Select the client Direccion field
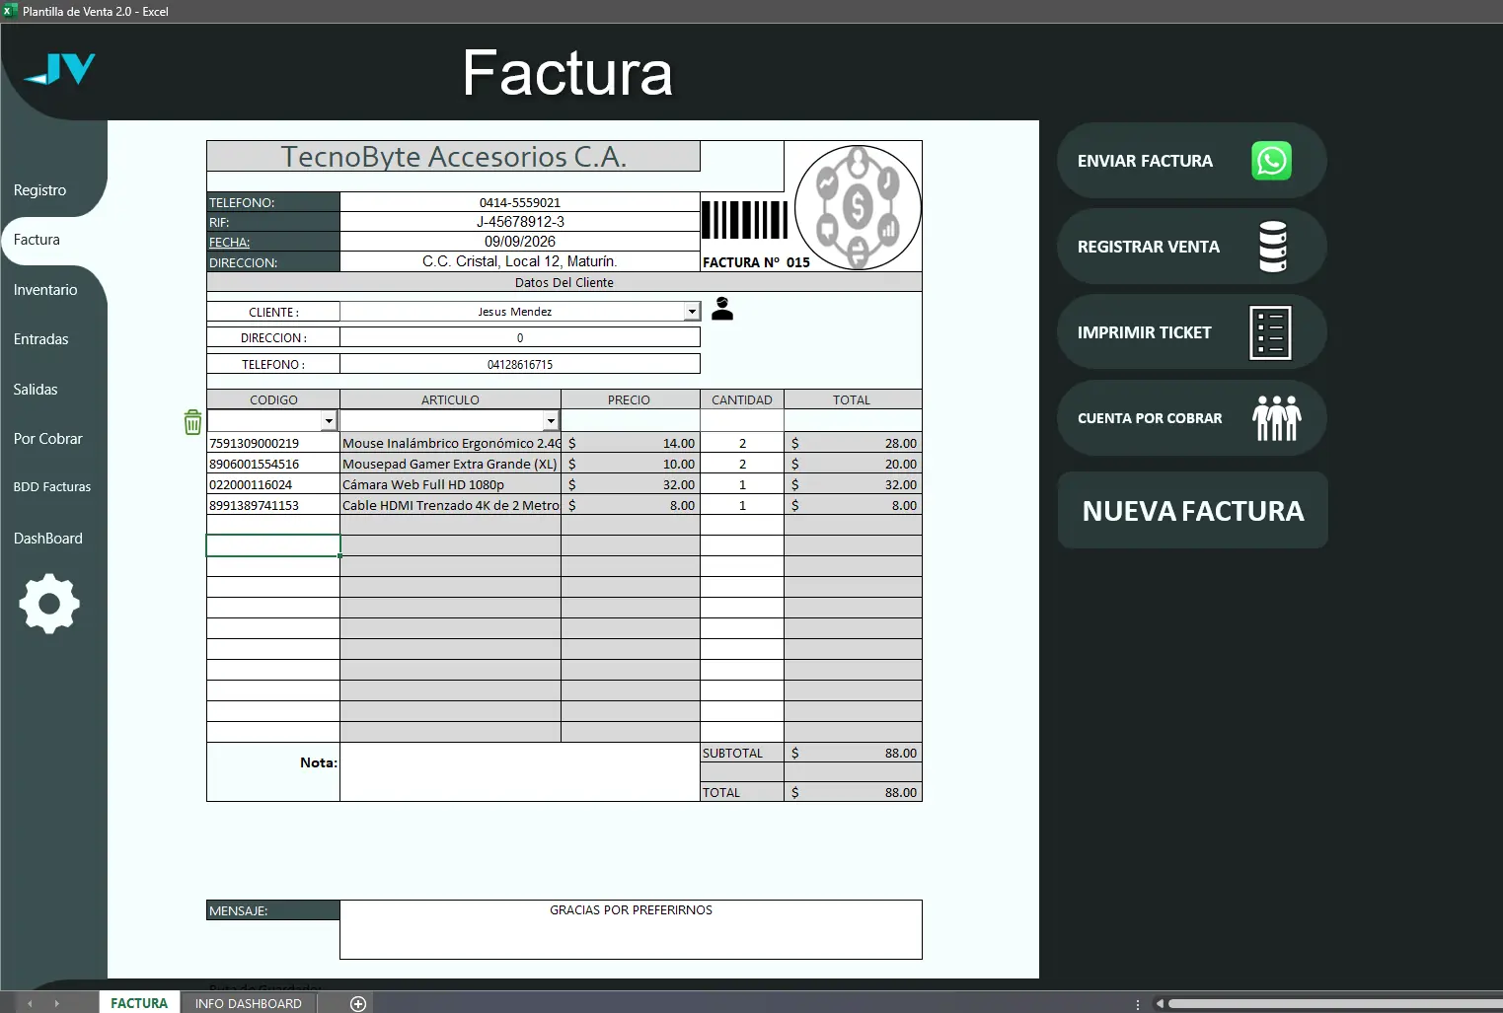This screenshot has width=1503, height=1013. (x=520, y=337)
